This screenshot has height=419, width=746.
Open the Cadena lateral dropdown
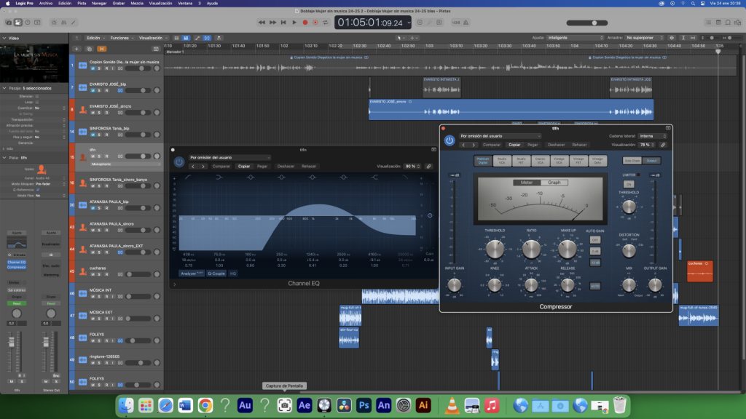[652, 136]
